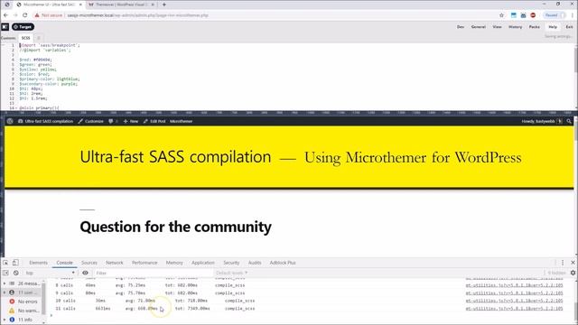Viewport: 578px width, 325px height.
Task: Switch to the Adblock Plus DevTools tab
Action: 283,263
